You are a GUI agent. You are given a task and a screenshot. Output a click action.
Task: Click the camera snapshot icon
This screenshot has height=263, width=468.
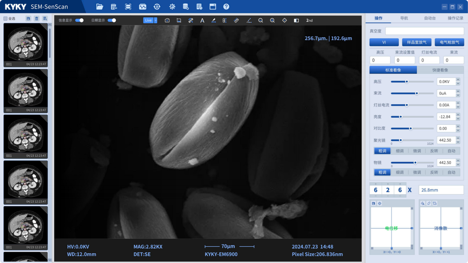[167, 20]
